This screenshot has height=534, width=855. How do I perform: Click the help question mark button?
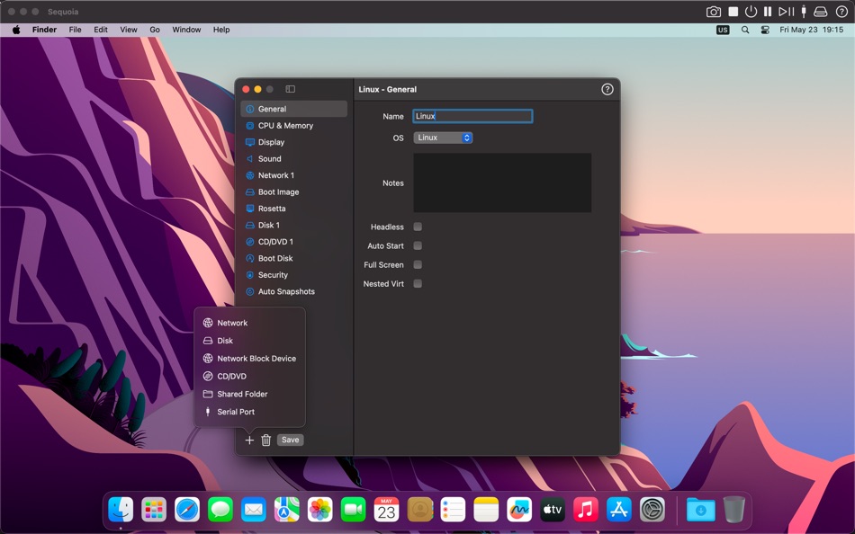607,89
